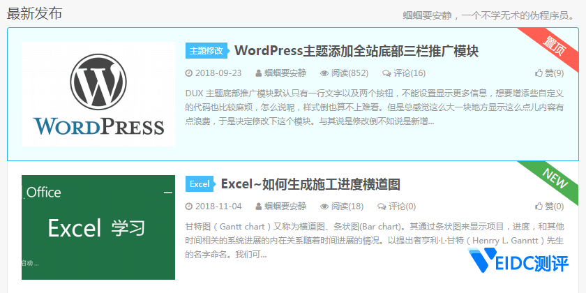Open article WordPress主题添加全站底部三栏推广模块

pos(356,51)
